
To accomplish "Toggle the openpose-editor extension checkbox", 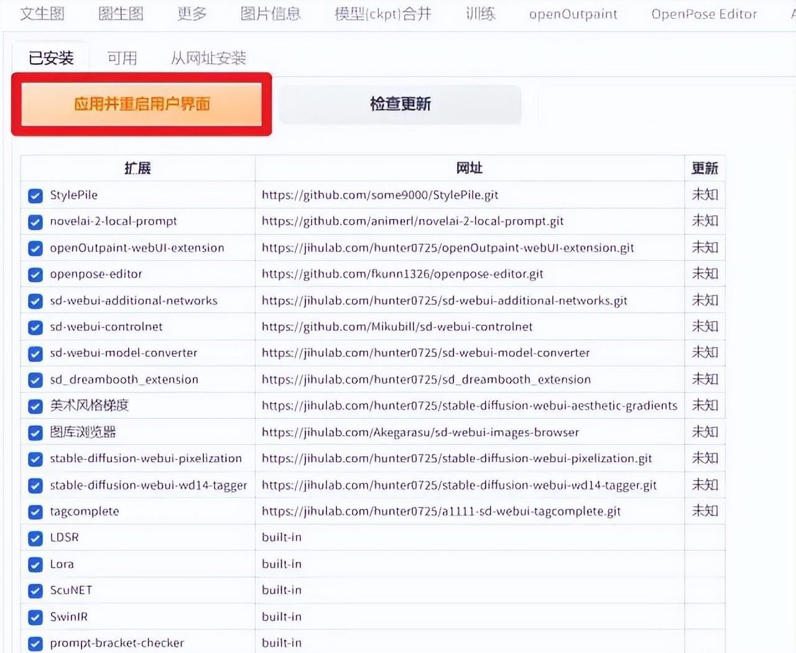I will point(35,275).
